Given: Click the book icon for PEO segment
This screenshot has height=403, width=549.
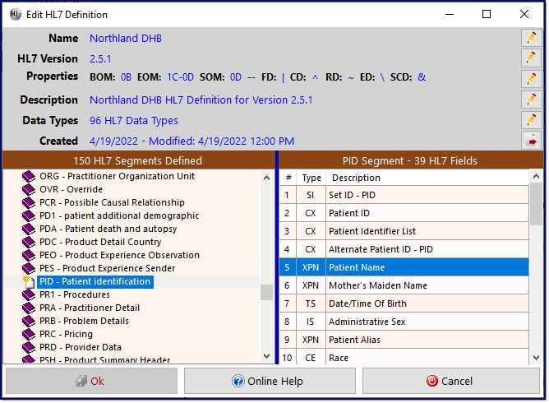Looking at the screenshot, I should pyautogui.click(x=29, y=255).
